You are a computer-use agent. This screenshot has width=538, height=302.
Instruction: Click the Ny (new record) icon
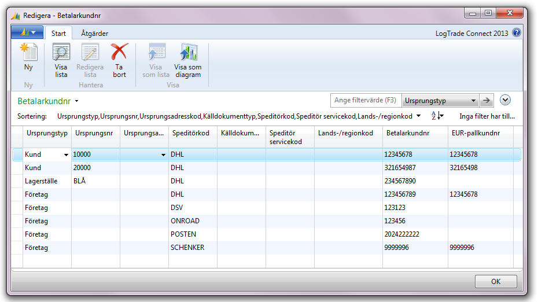pyautogui.click(x=28, y=52)
